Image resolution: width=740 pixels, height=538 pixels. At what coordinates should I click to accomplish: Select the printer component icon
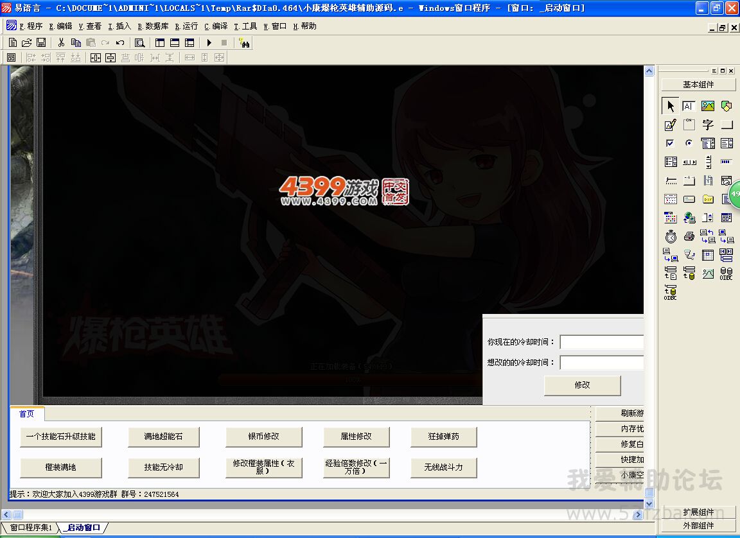pyautogui.click(x=689, y=236)
